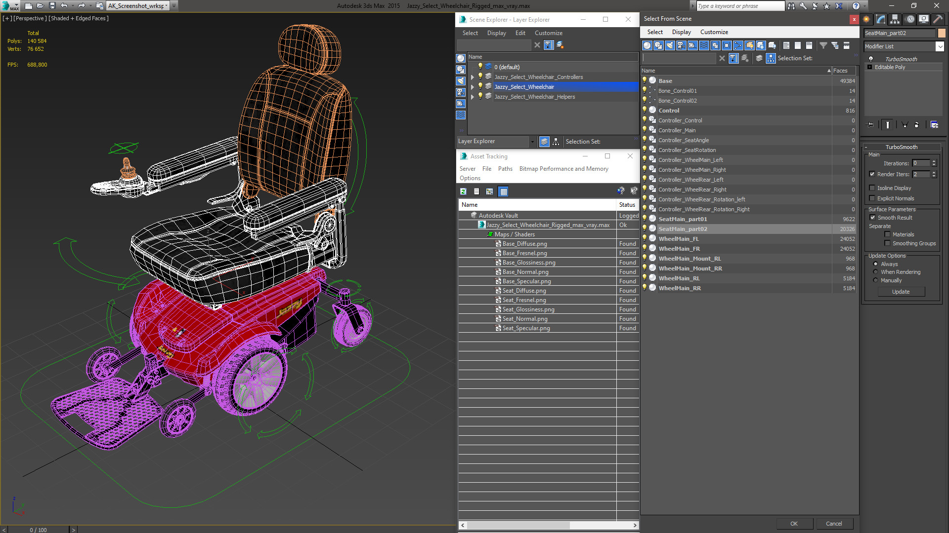Check the Smoothing Groups checkbox
The width and height of the screenshot is (949, 533).
[x=888, y=243]
